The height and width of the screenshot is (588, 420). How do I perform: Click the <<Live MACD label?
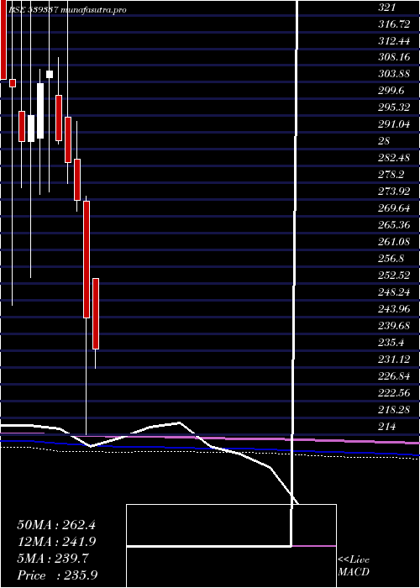point(354,566)
